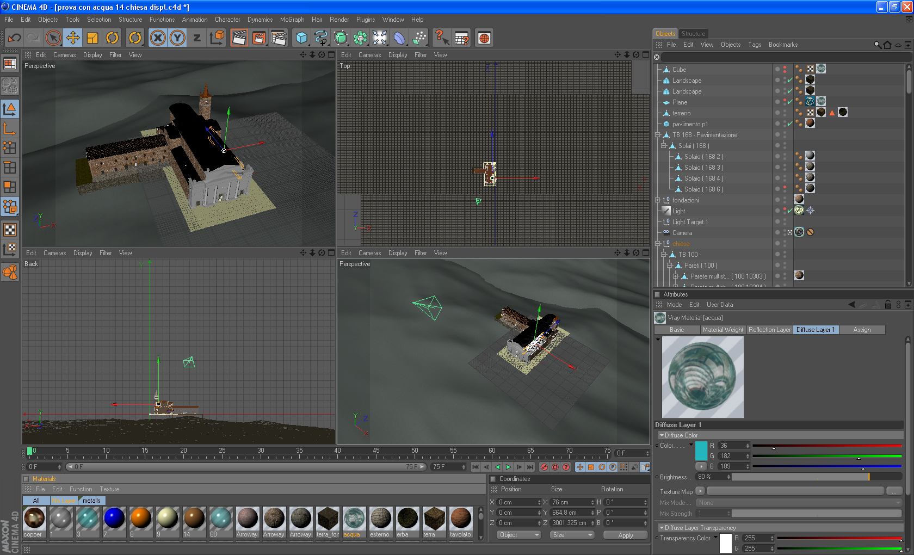Open Bookmarks in the Objects panel
The image size is (914, 555).
point(783,45)
